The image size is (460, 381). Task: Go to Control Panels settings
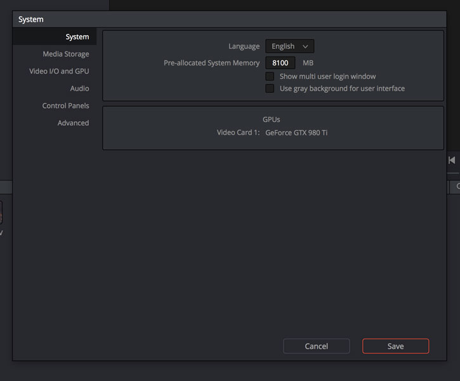[x=65, y=105]
